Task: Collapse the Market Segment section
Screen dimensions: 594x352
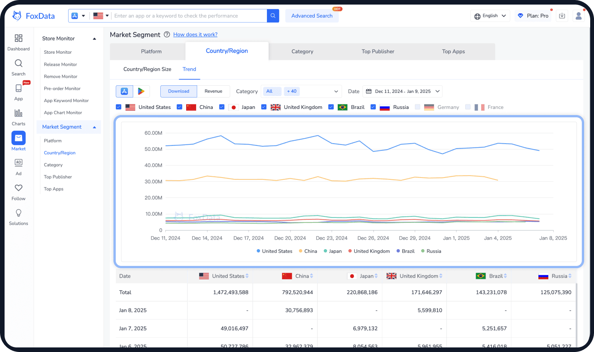Action: pos(94,127)
